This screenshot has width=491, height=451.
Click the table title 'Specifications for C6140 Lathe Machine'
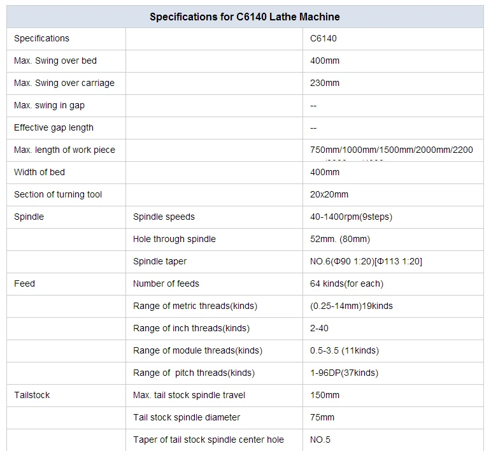(245, 17)
